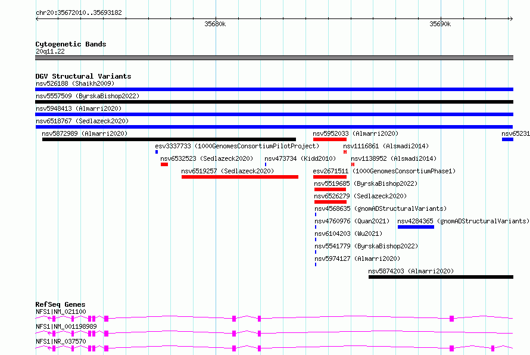
Task: Open the nsv6518767 (Sedlazeck2020) variant bar
Action: (274, 127)
